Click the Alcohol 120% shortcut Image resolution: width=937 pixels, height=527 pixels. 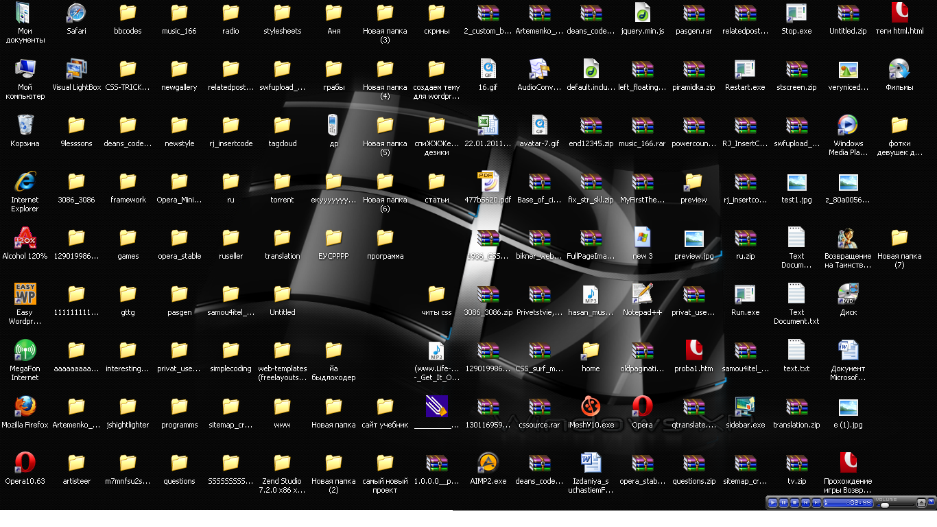pos(25,238)
